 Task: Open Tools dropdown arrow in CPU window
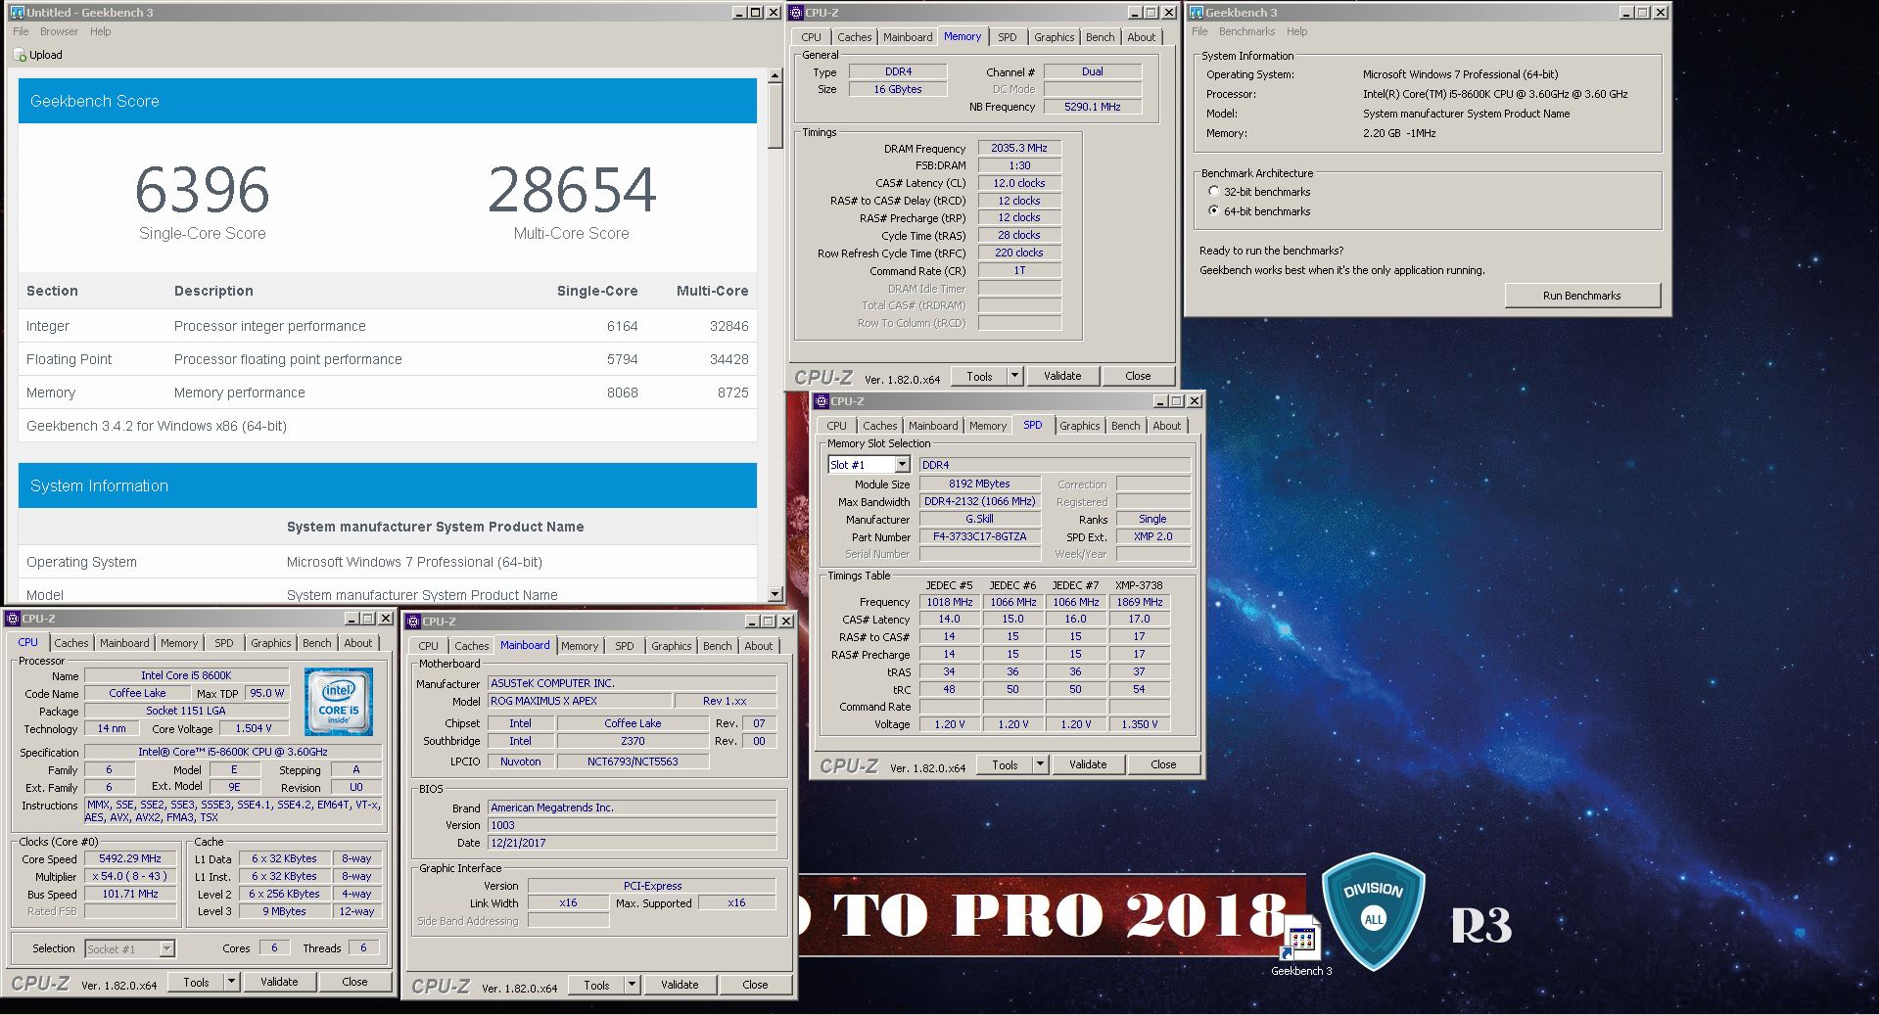click(231, 982)
